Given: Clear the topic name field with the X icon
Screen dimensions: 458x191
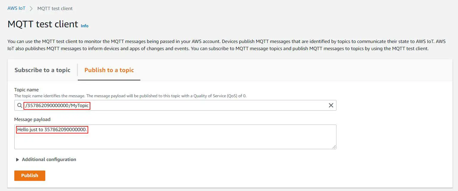Looking at the screenshot, I should [331, 105].
